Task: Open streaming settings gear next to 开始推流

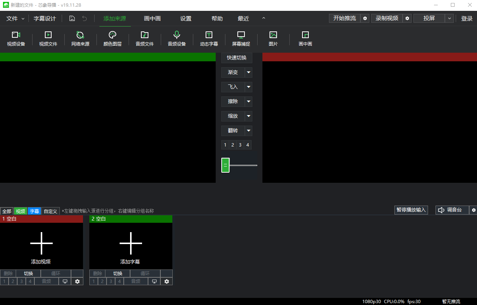Action: coord(365,18)
